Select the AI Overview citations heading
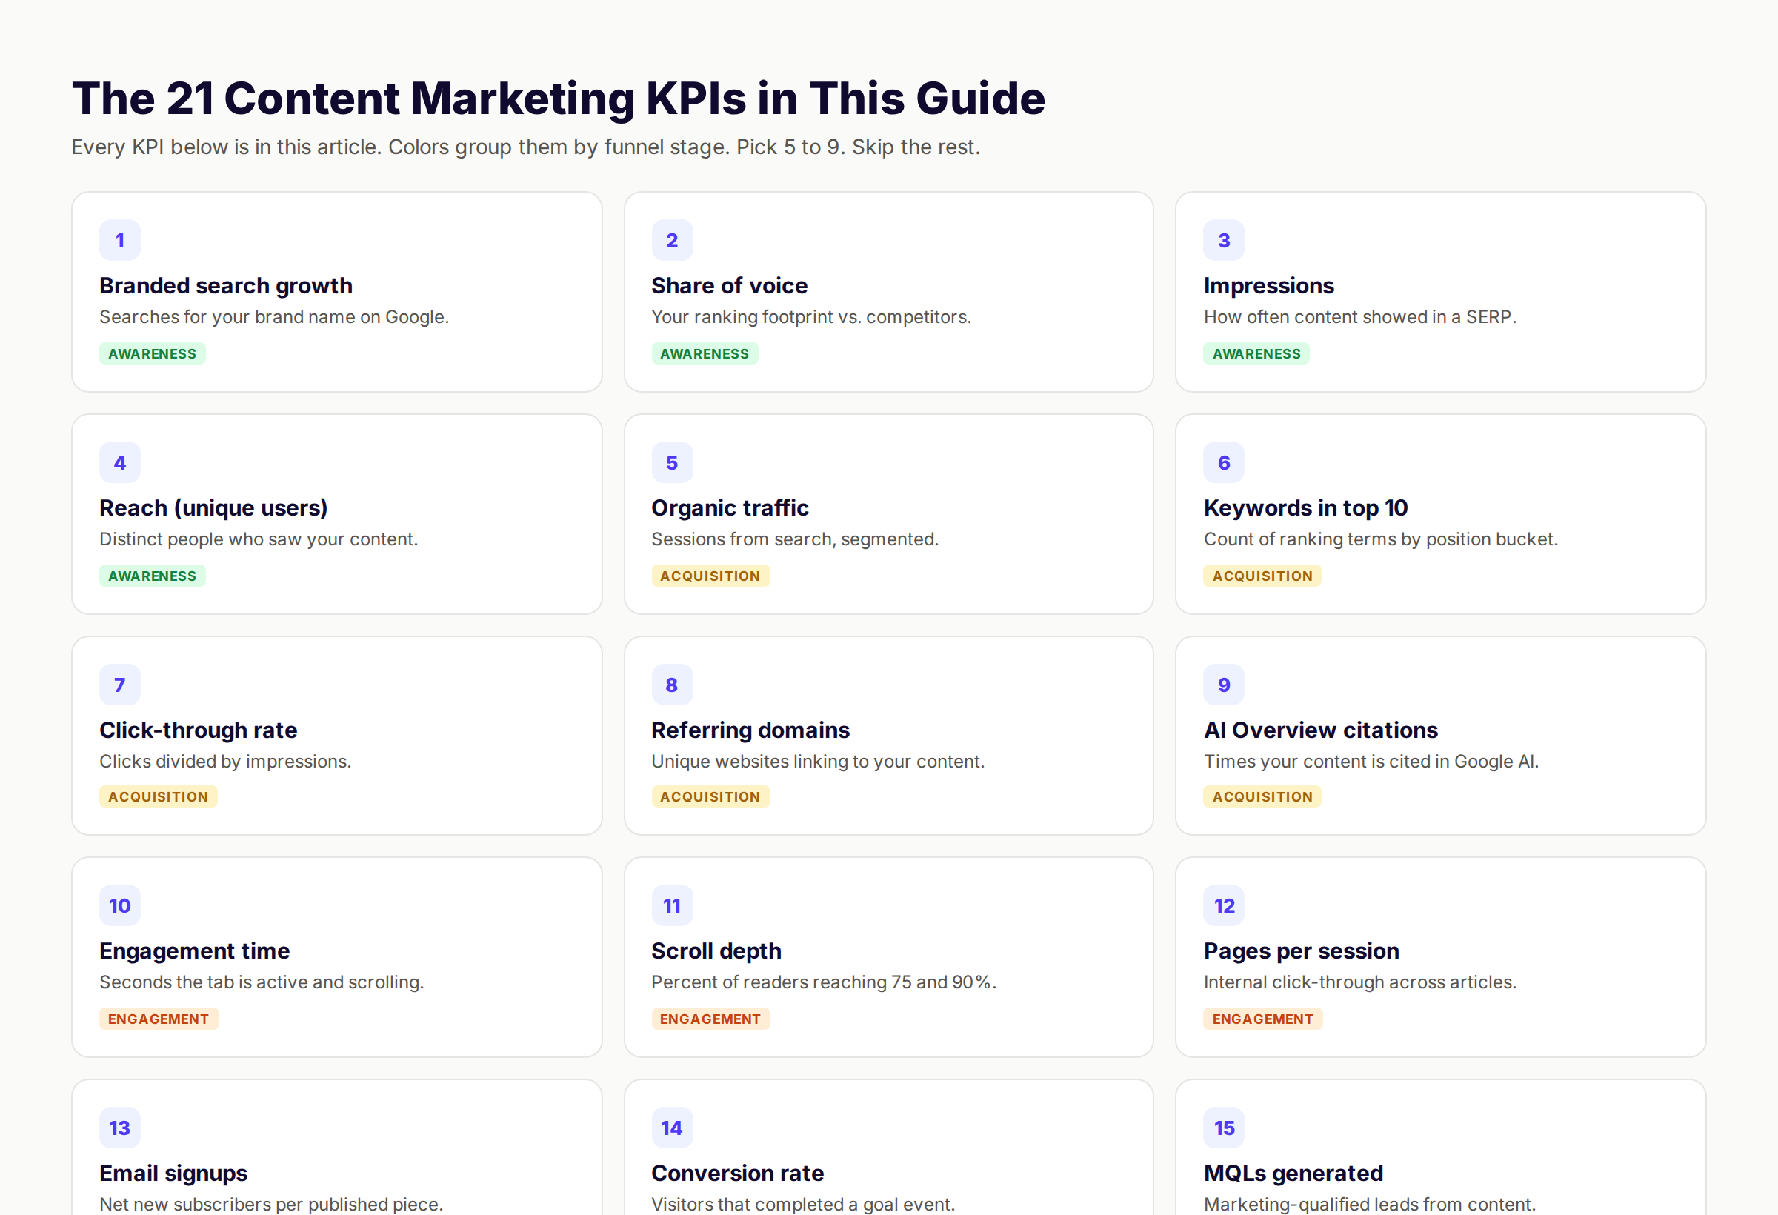1778x1215 pixels. [x=1320, y=730]
